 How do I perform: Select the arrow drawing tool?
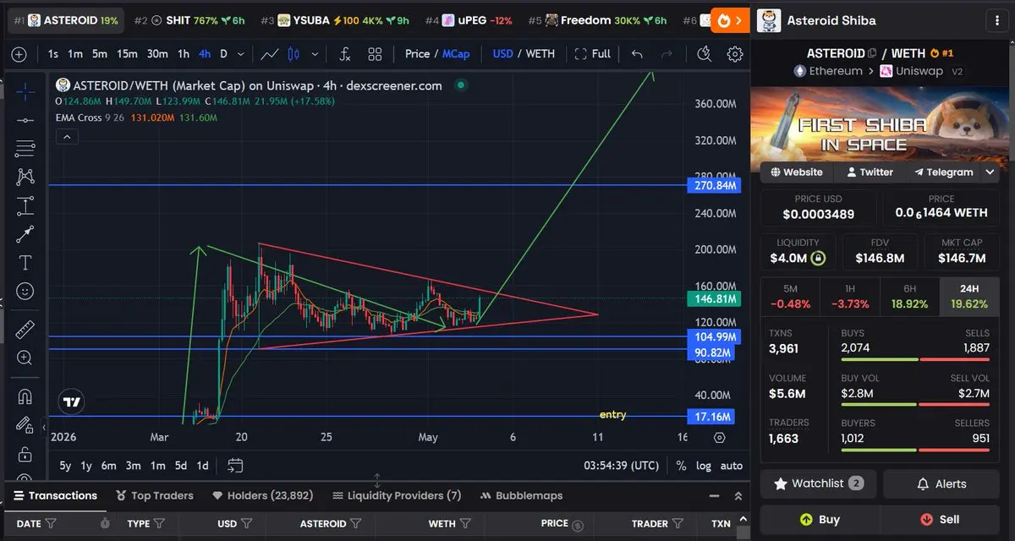click(x=25, y=234)
